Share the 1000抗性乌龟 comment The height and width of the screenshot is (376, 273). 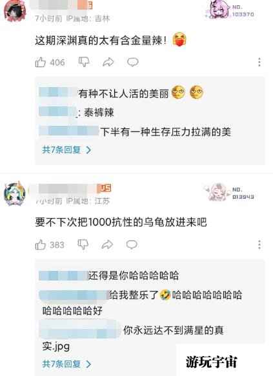(x=107, y=244)
